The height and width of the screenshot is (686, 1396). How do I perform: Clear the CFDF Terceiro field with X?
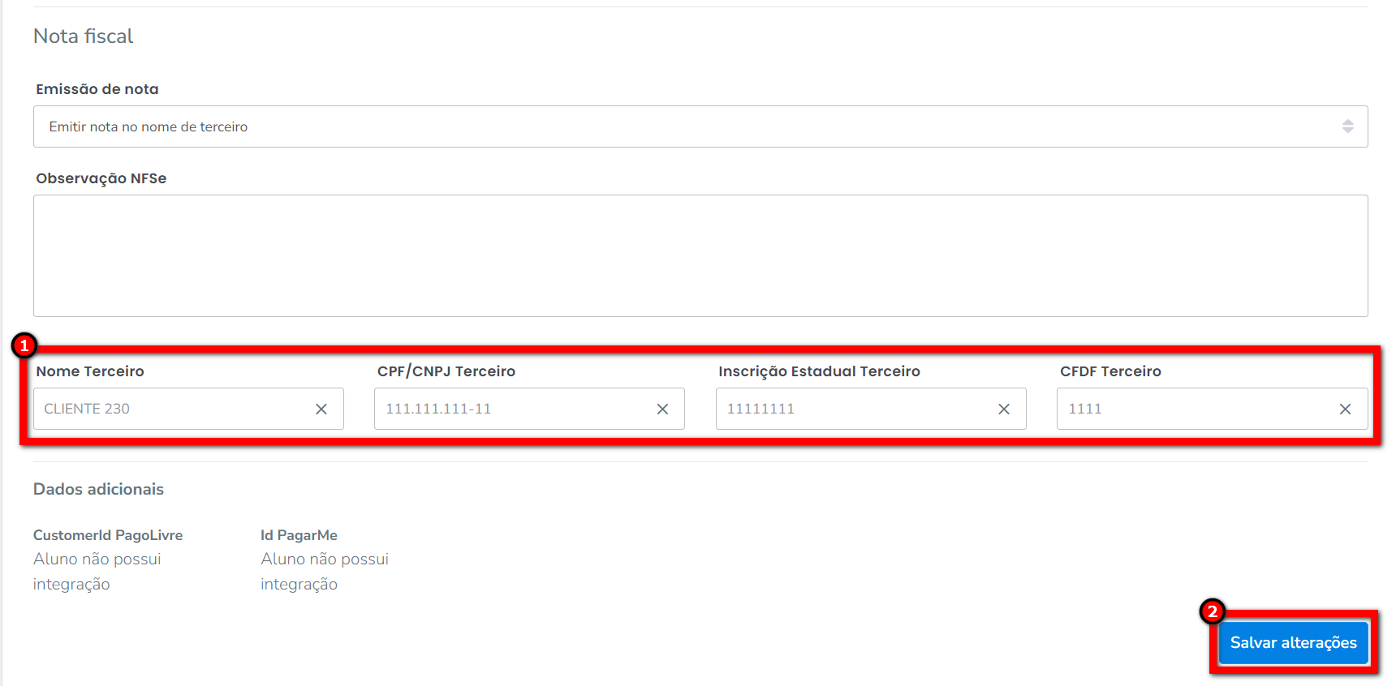pyautogui.click(x=1345, y=409)
